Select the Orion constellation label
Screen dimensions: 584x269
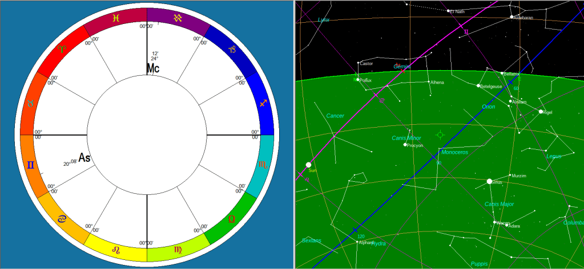pyautogui.click(x=489, y=107)
